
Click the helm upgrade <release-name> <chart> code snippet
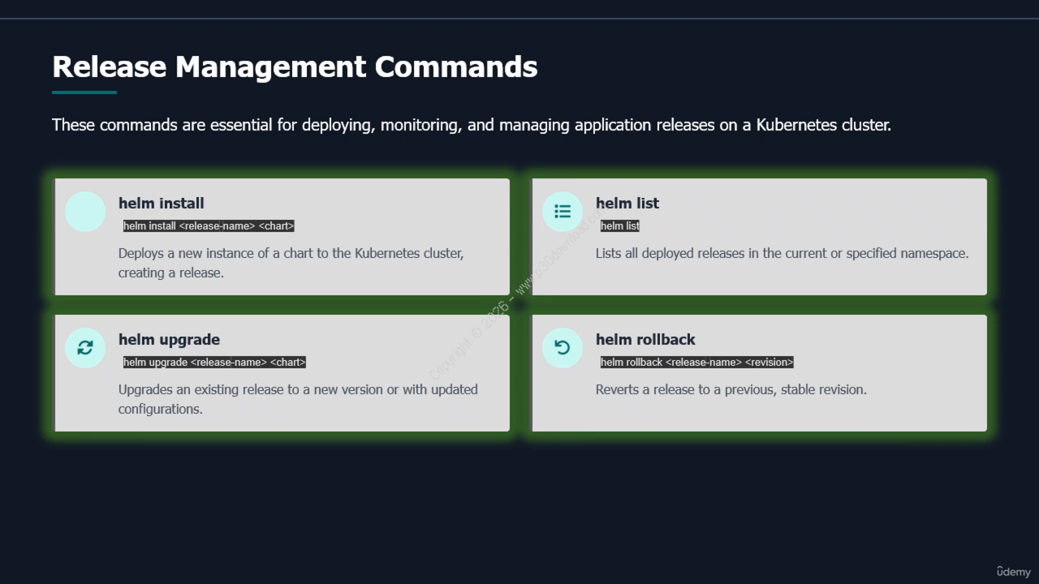(x=214, y=363)
